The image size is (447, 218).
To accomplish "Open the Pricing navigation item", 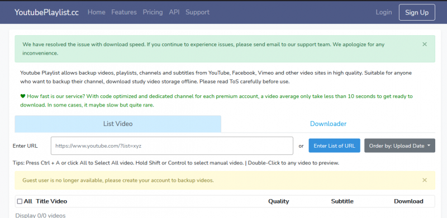I will point(153,12).
